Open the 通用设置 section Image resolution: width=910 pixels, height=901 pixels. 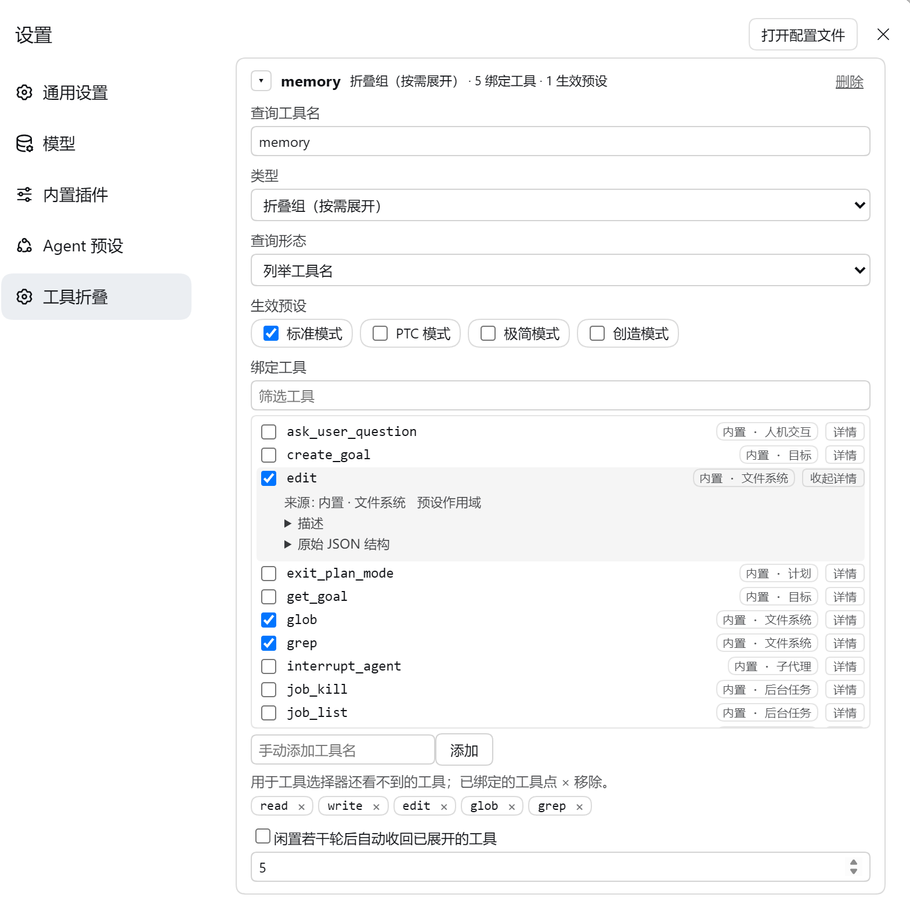(96, 92)
